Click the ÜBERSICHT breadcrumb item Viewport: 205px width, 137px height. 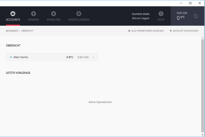(x=27, y=31)
